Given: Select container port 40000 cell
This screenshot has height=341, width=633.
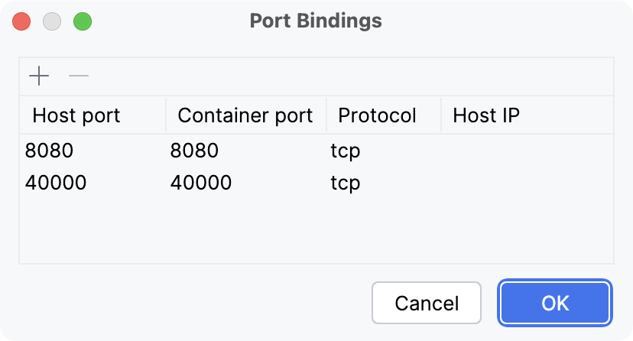Looking at the screenshot, I should (x=201, y=183).
